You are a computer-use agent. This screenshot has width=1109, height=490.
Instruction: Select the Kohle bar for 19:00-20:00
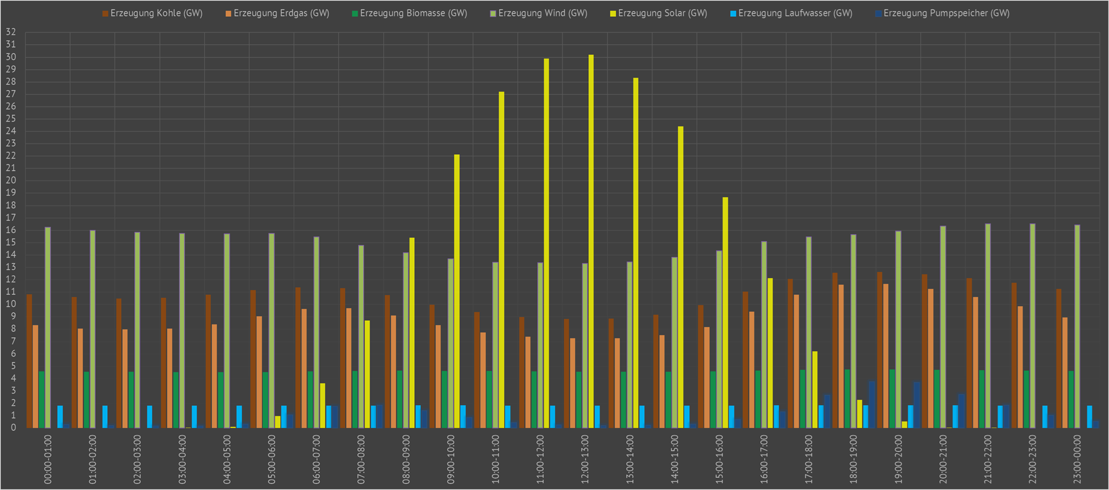880,350
